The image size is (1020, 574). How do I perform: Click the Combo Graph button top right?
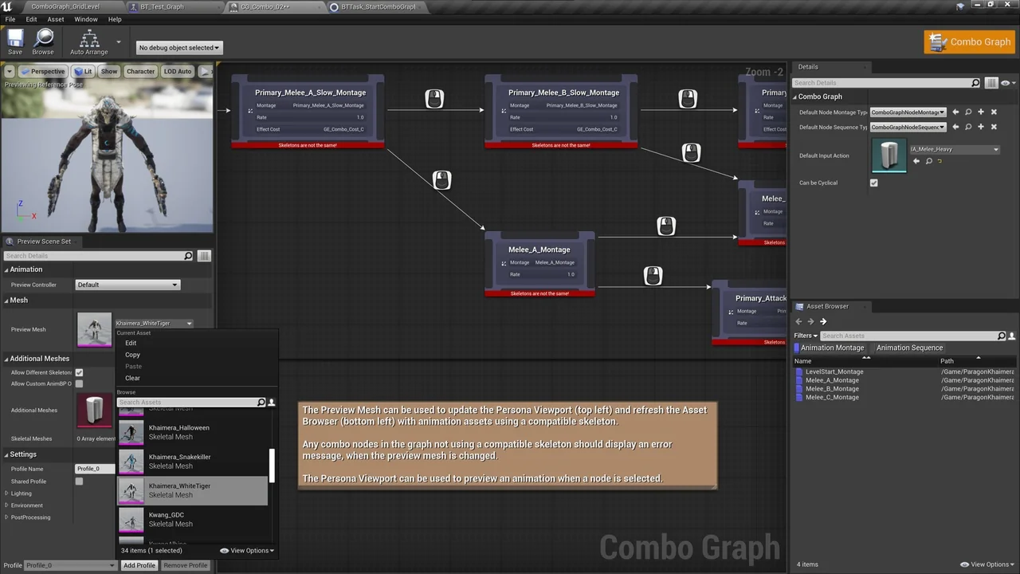[969, 41]
